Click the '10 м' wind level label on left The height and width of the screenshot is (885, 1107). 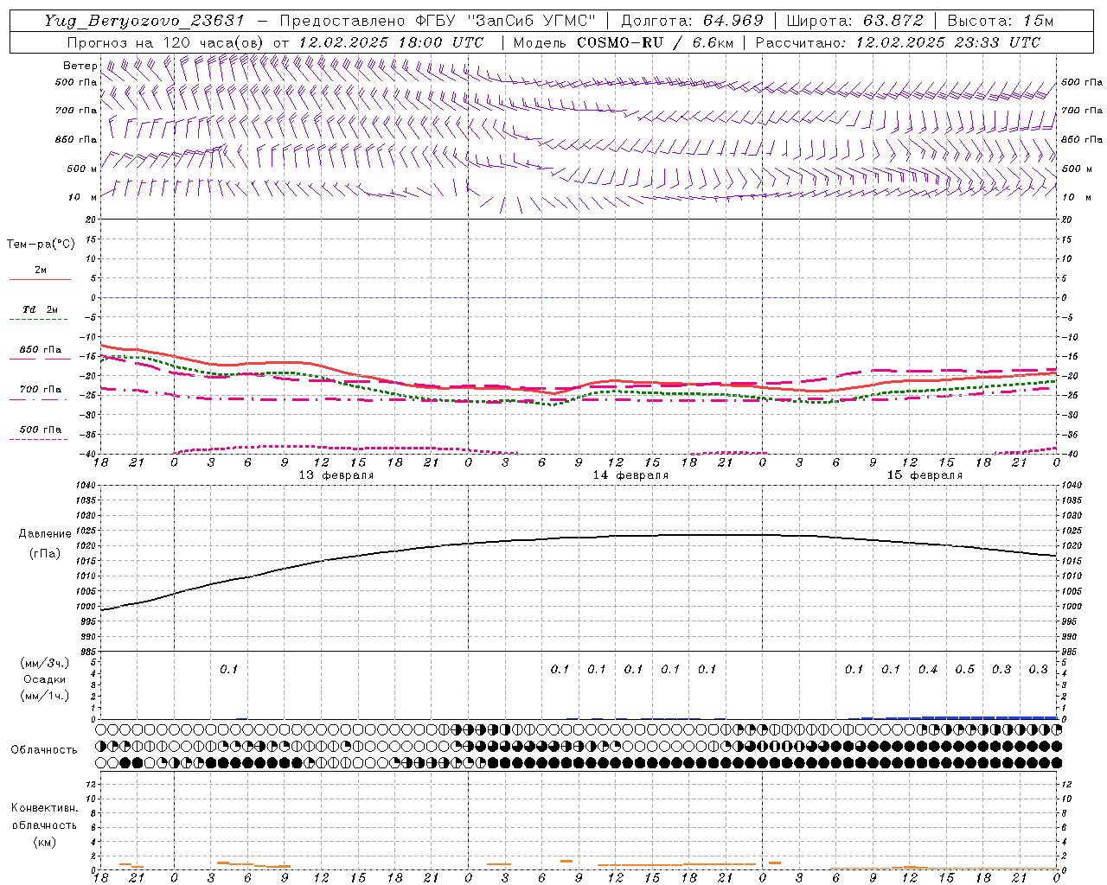tap(82, 198)
